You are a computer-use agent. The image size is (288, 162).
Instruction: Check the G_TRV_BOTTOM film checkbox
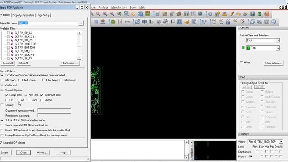(x=9, y=47)
